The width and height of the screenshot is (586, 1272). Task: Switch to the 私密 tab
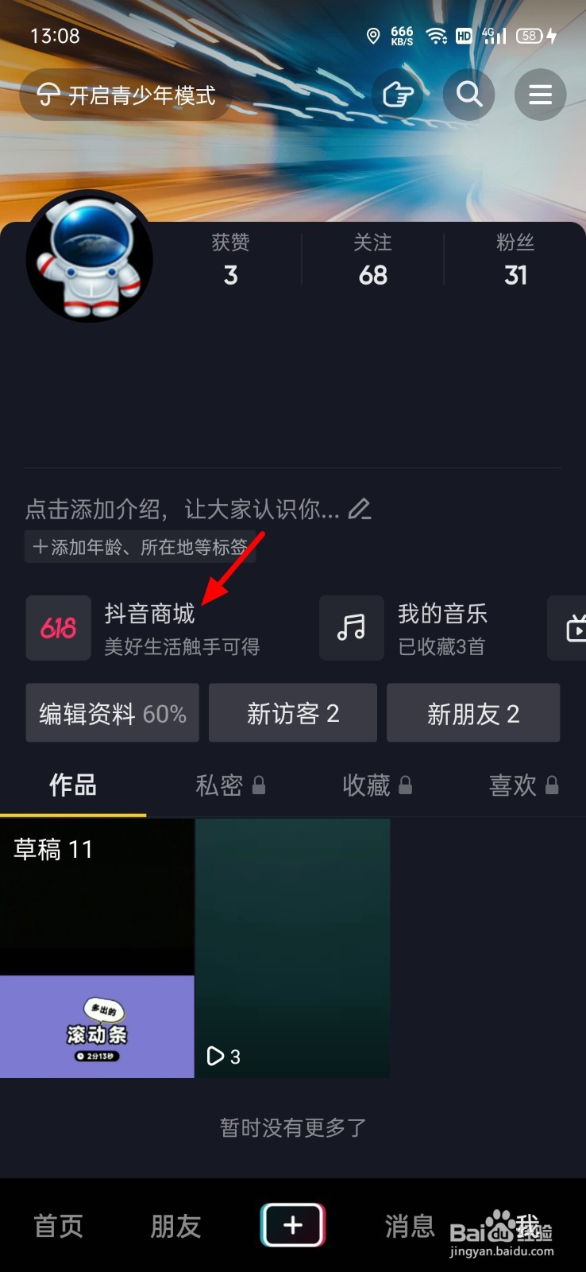point(230,785)
